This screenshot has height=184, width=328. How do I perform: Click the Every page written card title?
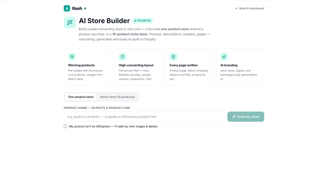184,65
